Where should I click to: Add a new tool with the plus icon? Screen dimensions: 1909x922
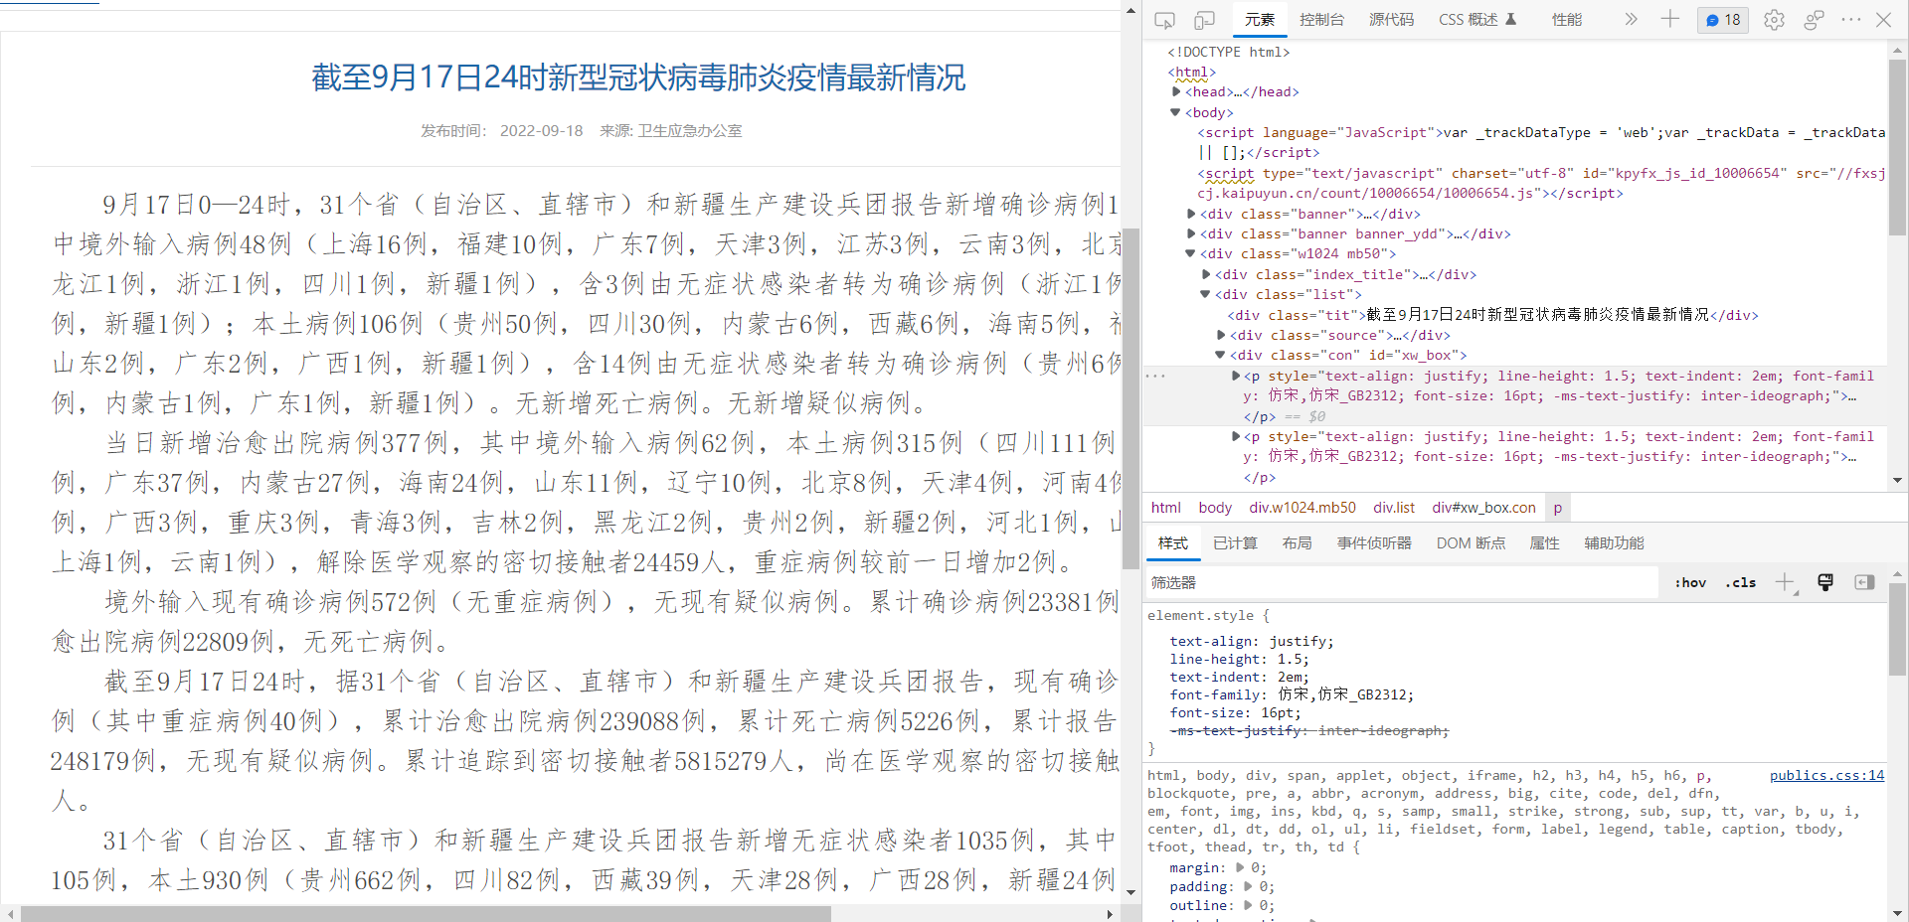[x=1670, y=19]
